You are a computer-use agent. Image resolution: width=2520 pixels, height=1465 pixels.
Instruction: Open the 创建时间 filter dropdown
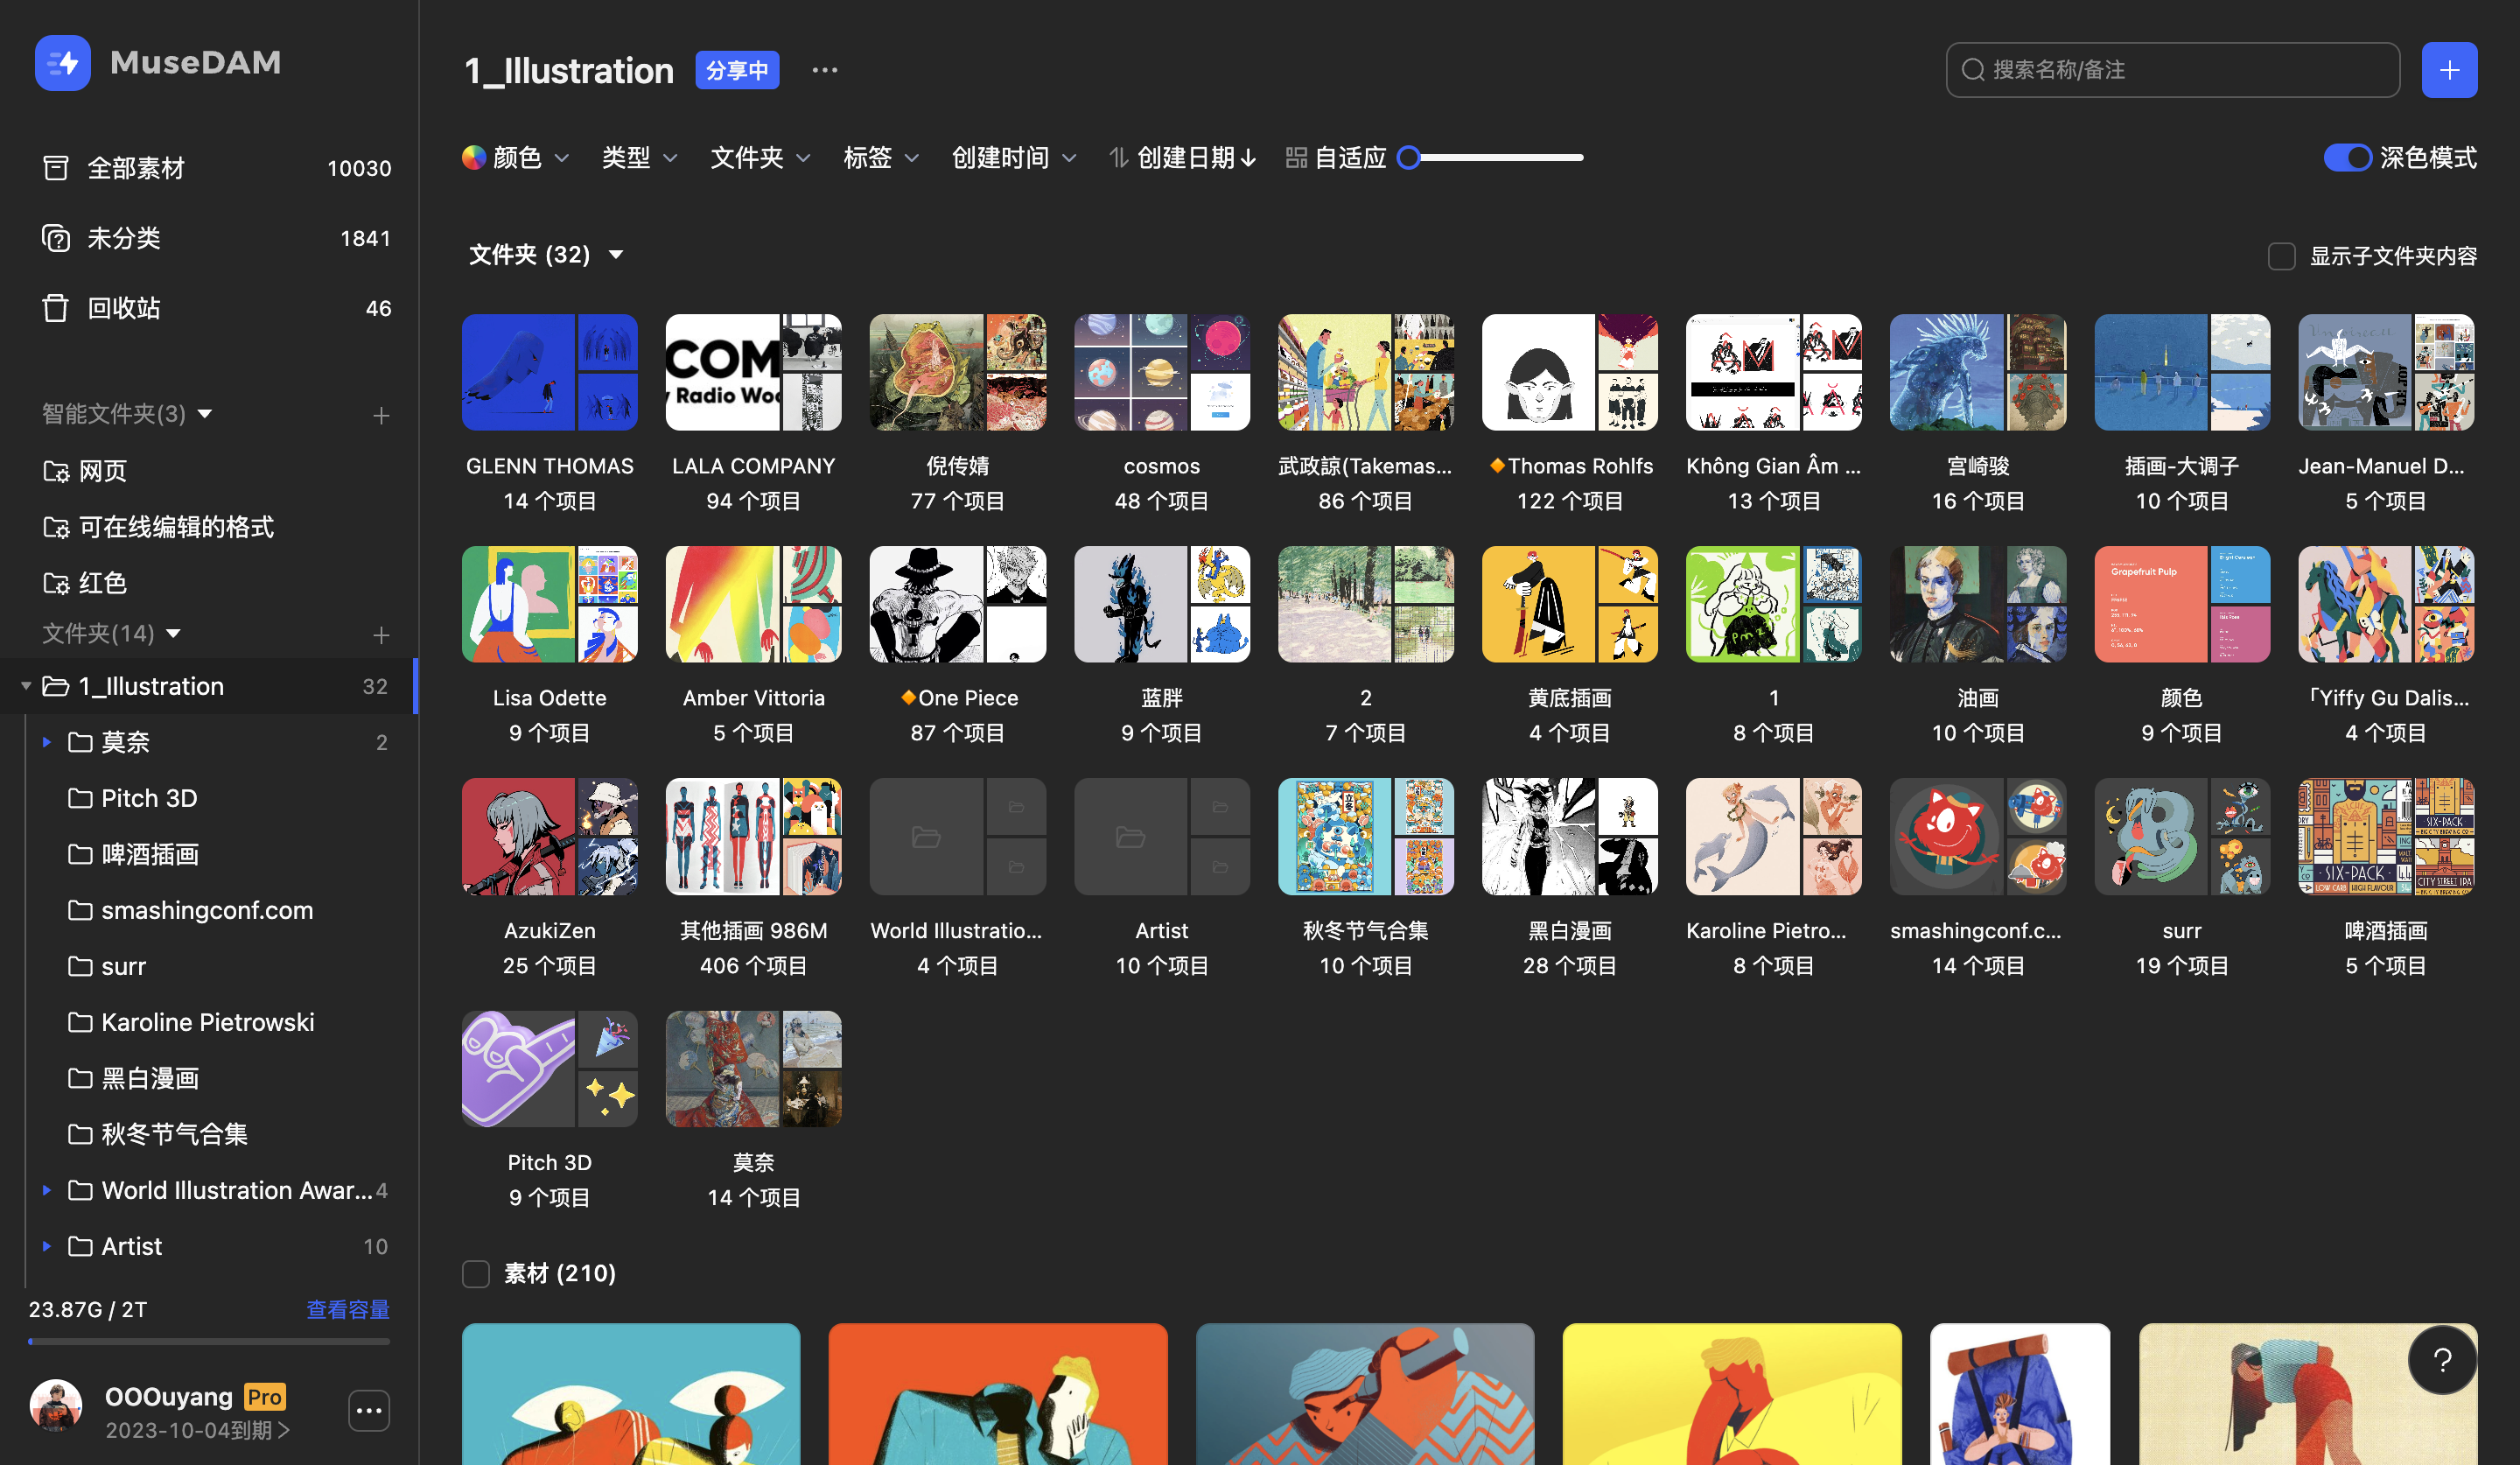[x=1014, y=158]
